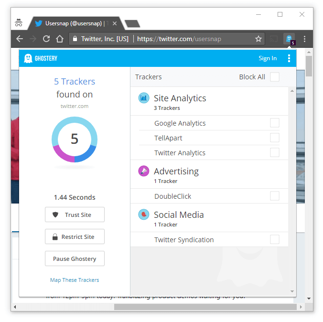Image resolution: width=323 pixels, height=322 pixels.
Task: Maximize the browser window
Action: click(x=280, y=14)
